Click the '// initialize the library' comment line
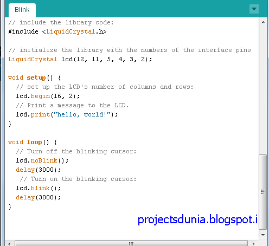The image size is (269, 246). pos(130,50)
